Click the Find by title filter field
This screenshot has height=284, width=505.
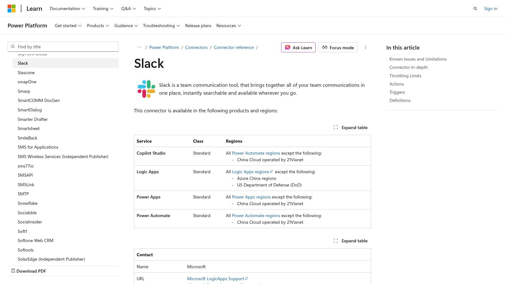click(x=63, y=47)
